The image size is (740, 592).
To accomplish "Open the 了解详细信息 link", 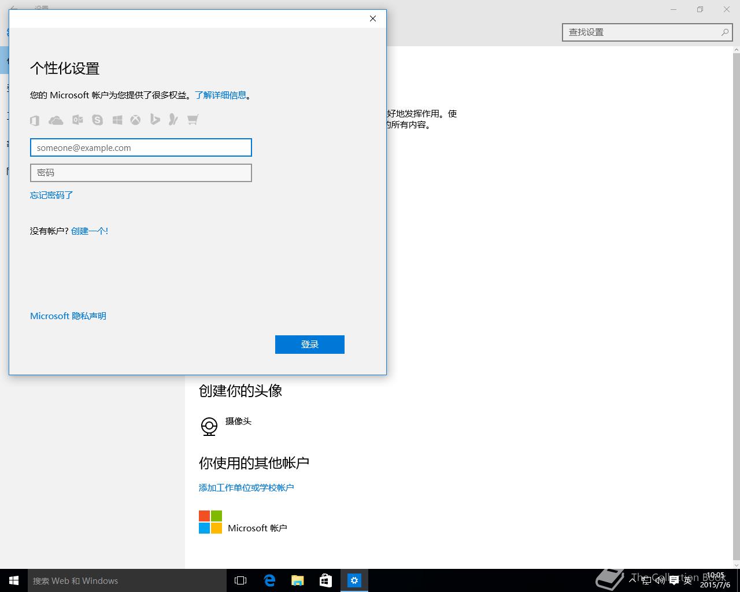I will [x=220, y=95].
